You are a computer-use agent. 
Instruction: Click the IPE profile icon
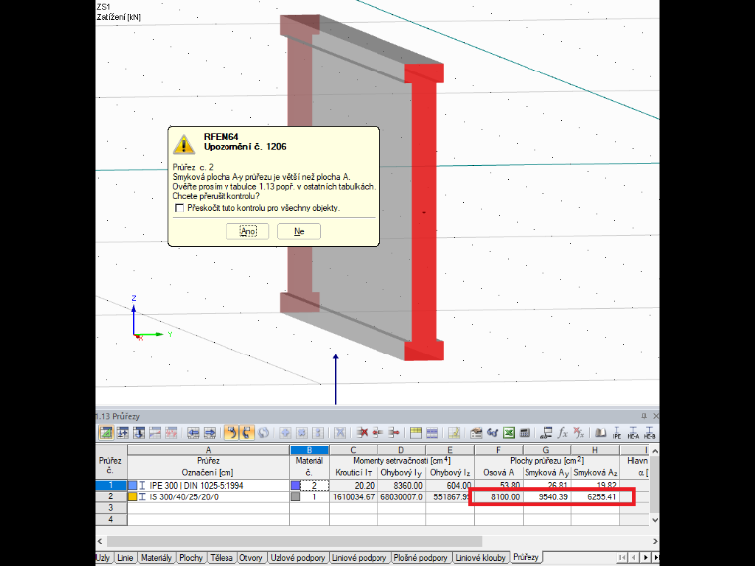coord(617,433)
